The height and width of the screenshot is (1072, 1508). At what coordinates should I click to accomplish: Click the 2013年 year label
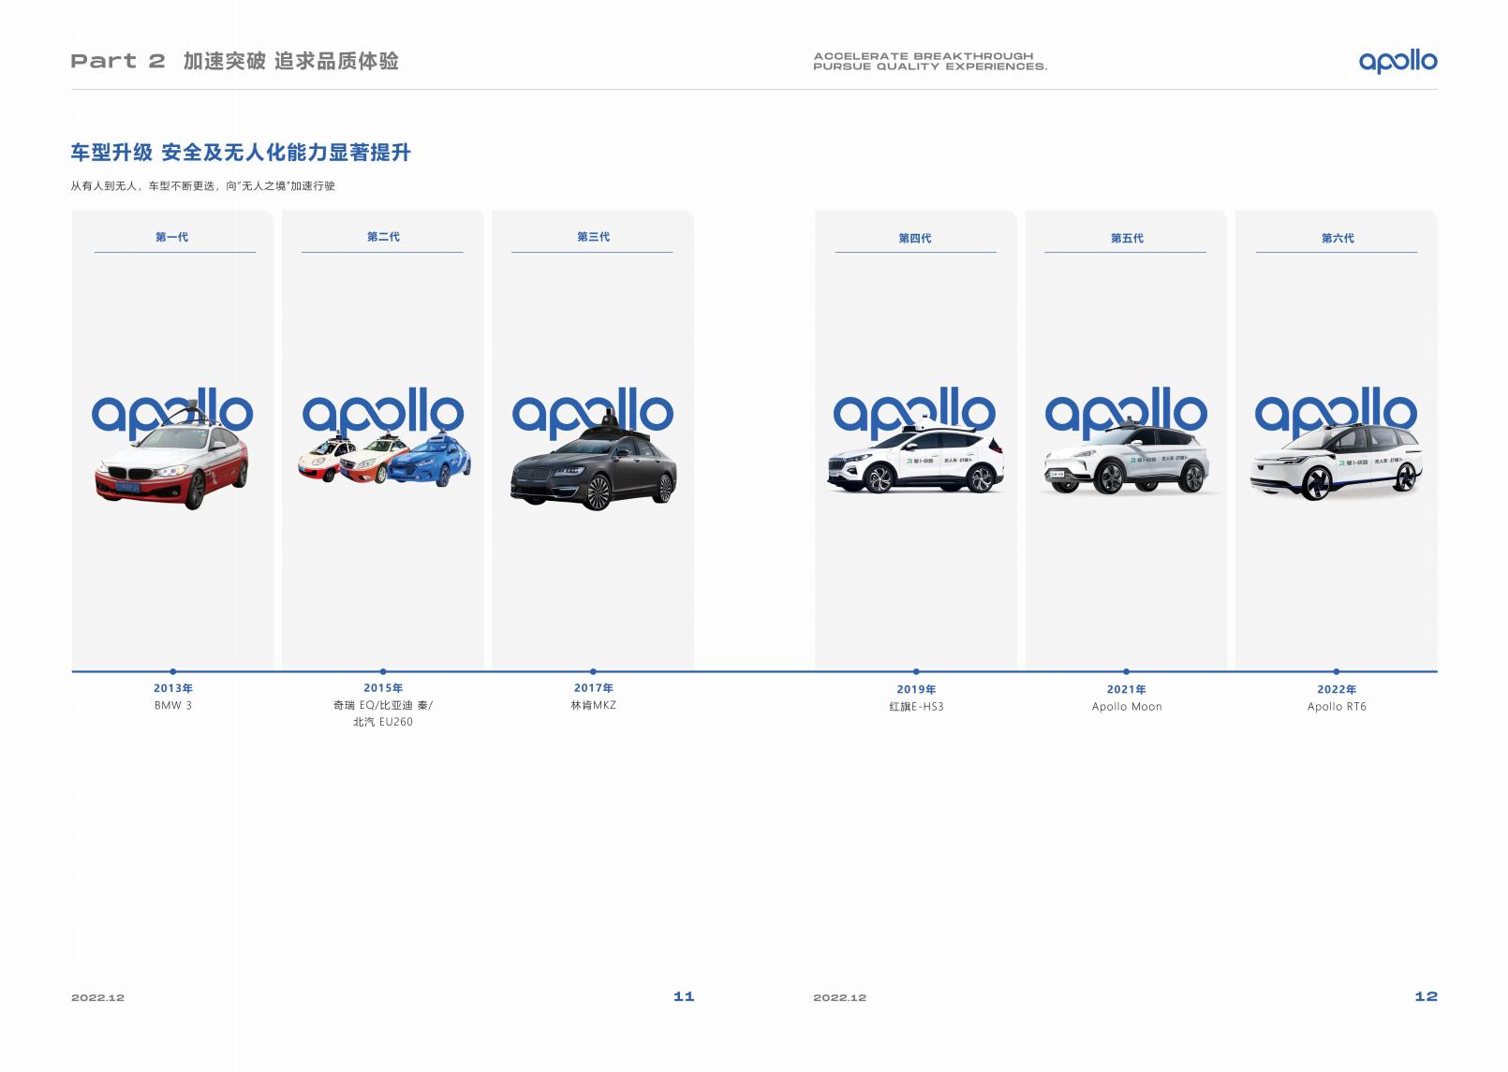(x=173, y=688)
